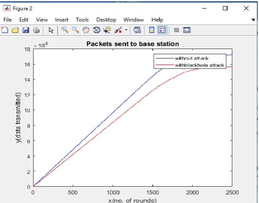The width and height of the screenshot is (259, 203).
Task: Click the Hide Plot Tools icon
Action: click(x=176, y=30)
